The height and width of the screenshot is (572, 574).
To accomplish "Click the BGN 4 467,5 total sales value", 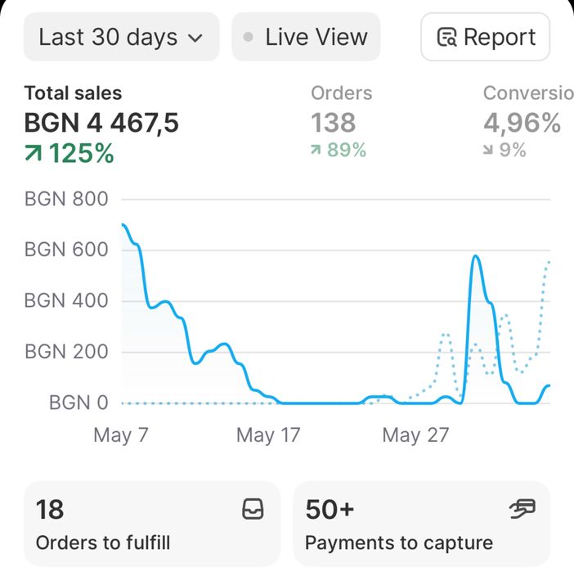I will [x=101, y=123].
